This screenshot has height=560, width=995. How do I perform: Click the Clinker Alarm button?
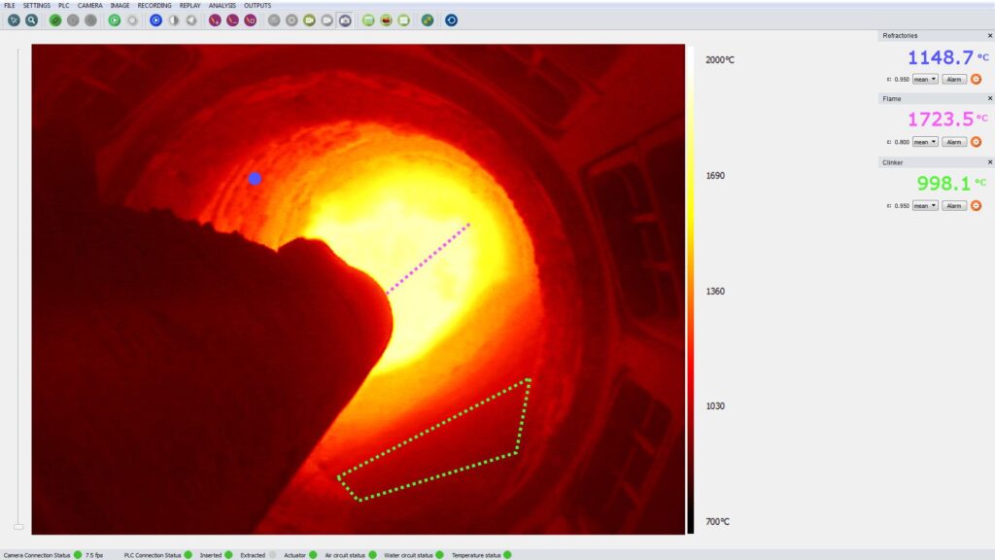(x=954, y=206)
